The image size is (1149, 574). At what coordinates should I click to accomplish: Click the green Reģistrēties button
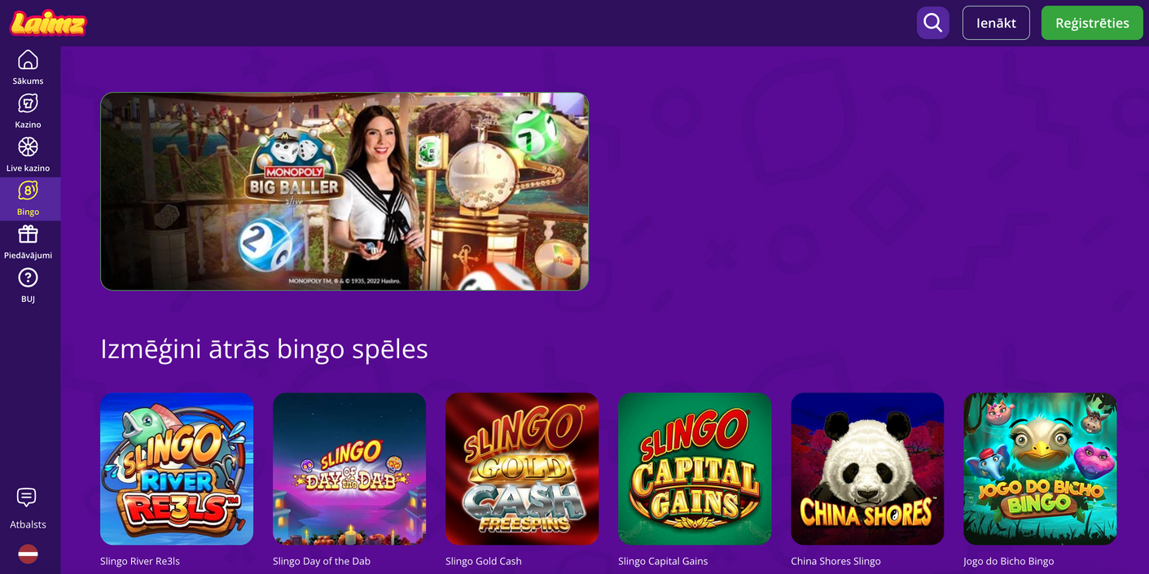click(1092, 23)
